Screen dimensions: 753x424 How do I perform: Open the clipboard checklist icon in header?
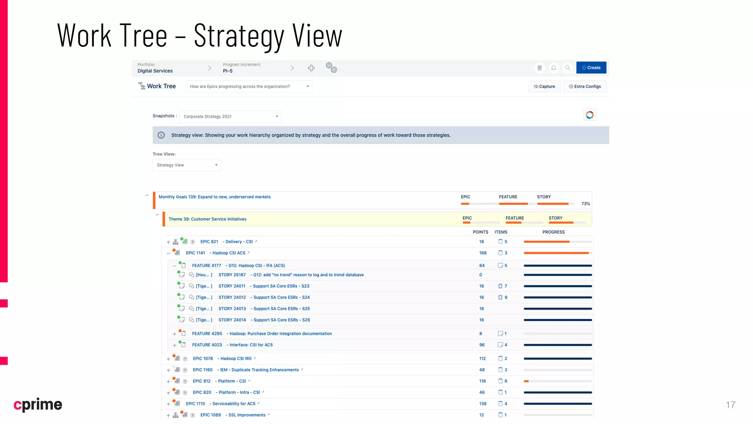click(539, 68)
